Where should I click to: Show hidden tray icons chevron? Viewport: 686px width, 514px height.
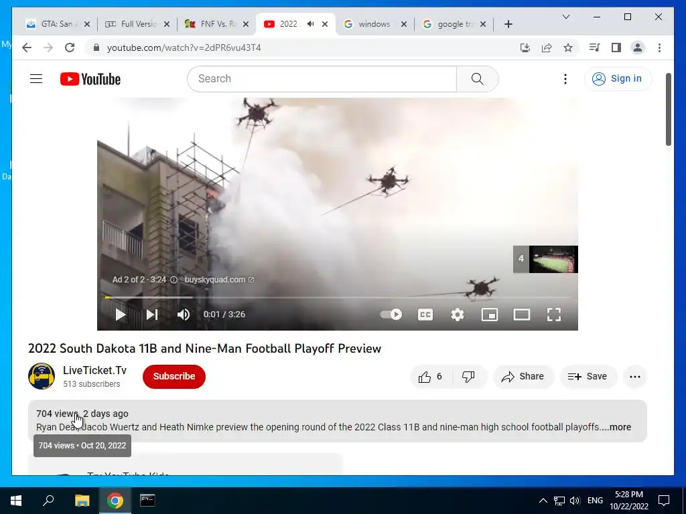click(x=543, y=501)
